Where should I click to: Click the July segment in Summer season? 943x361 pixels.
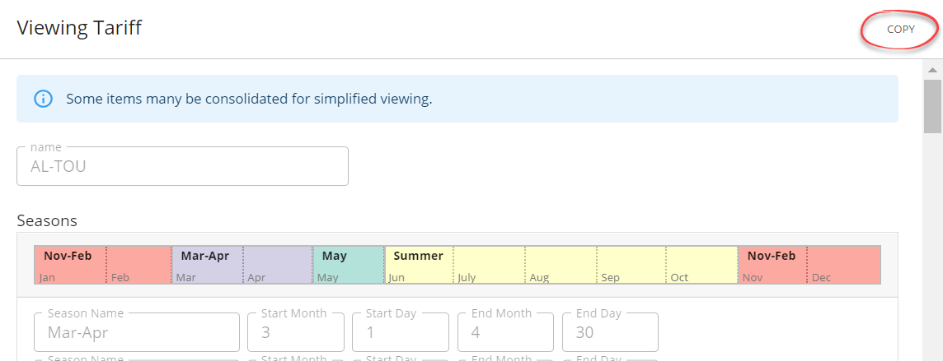(490, 265)
